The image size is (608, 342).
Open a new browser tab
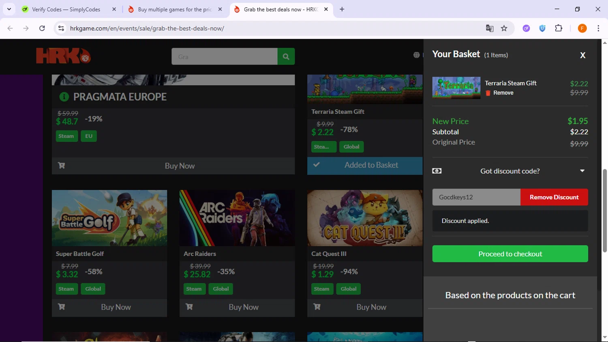tap(342, 9)
